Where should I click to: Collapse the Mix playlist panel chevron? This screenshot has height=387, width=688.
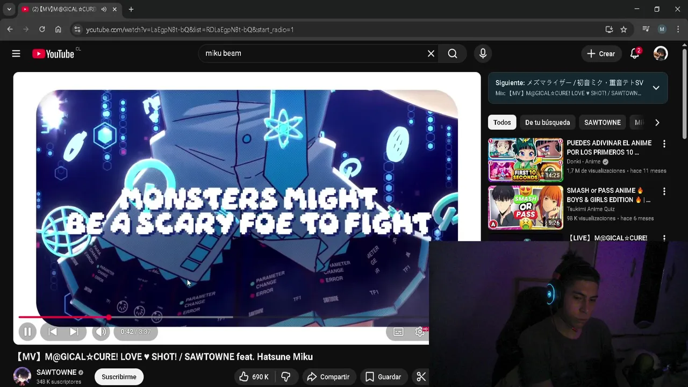656,88
